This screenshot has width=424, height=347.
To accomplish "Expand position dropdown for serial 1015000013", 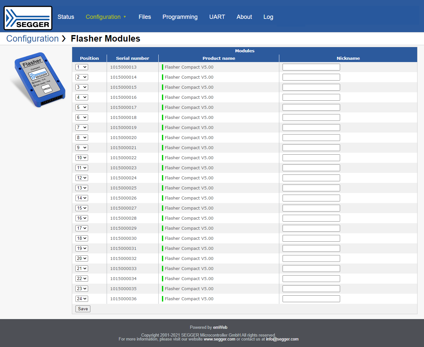I will click(x=82, y=67).
